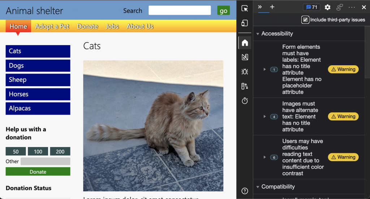Click the Search input field
Image resolution: width=370 pixels, height=199 pixels.
[x=180, y=10]
